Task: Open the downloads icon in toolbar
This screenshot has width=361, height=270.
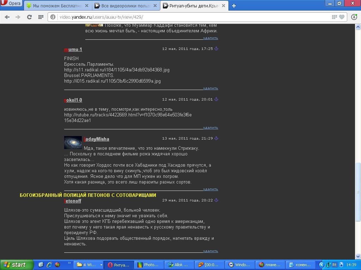Action: point(354,17)
